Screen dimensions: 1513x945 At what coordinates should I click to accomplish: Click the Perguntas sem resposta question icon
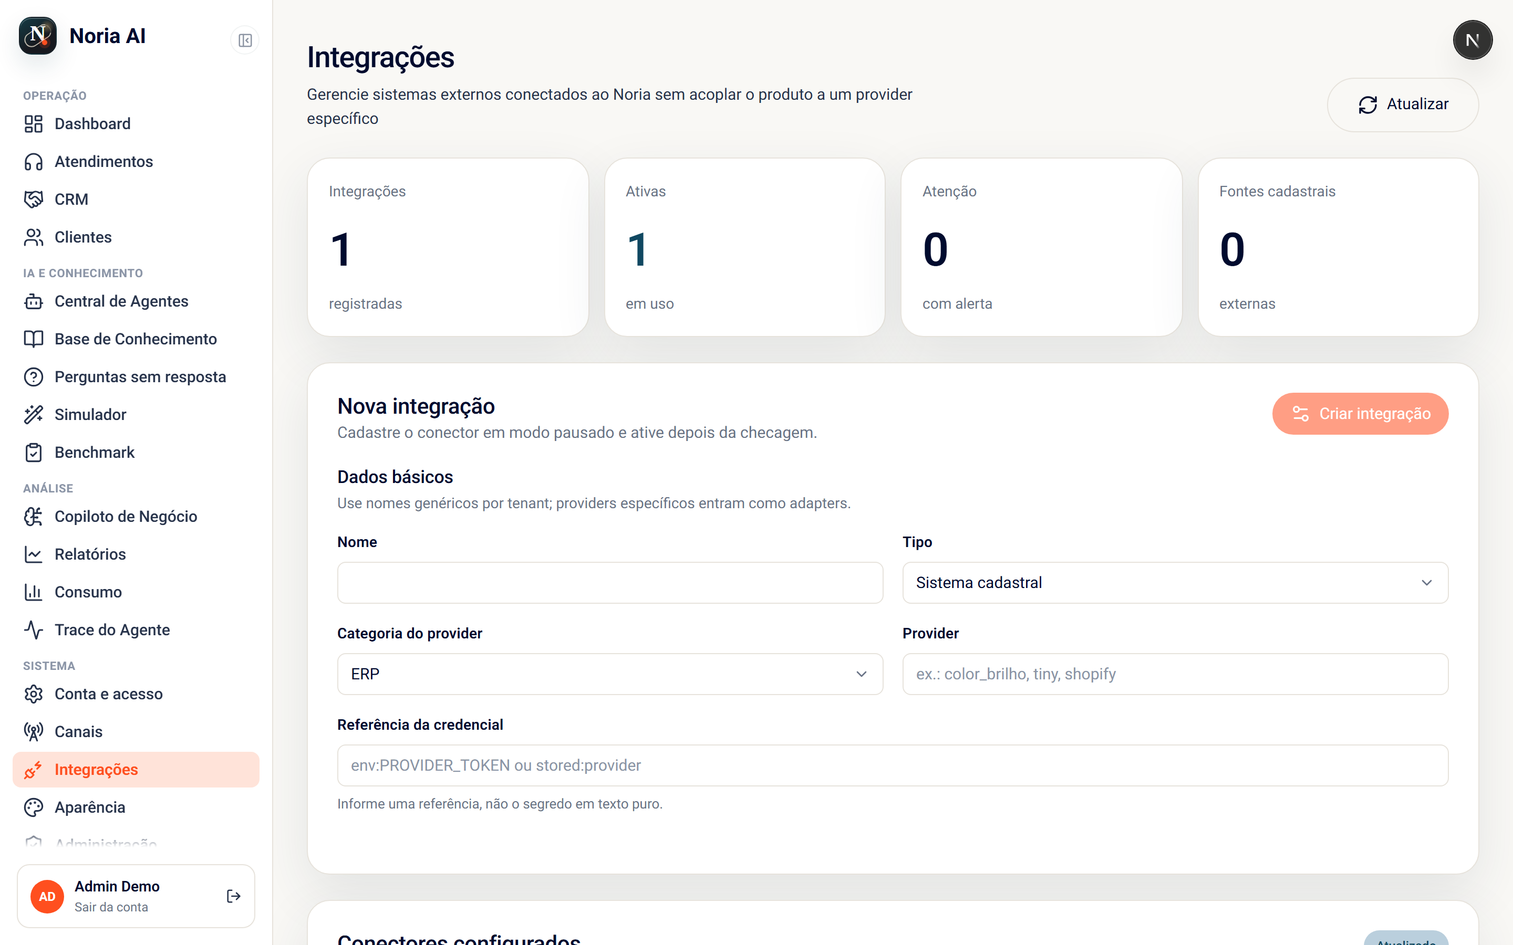34,377
